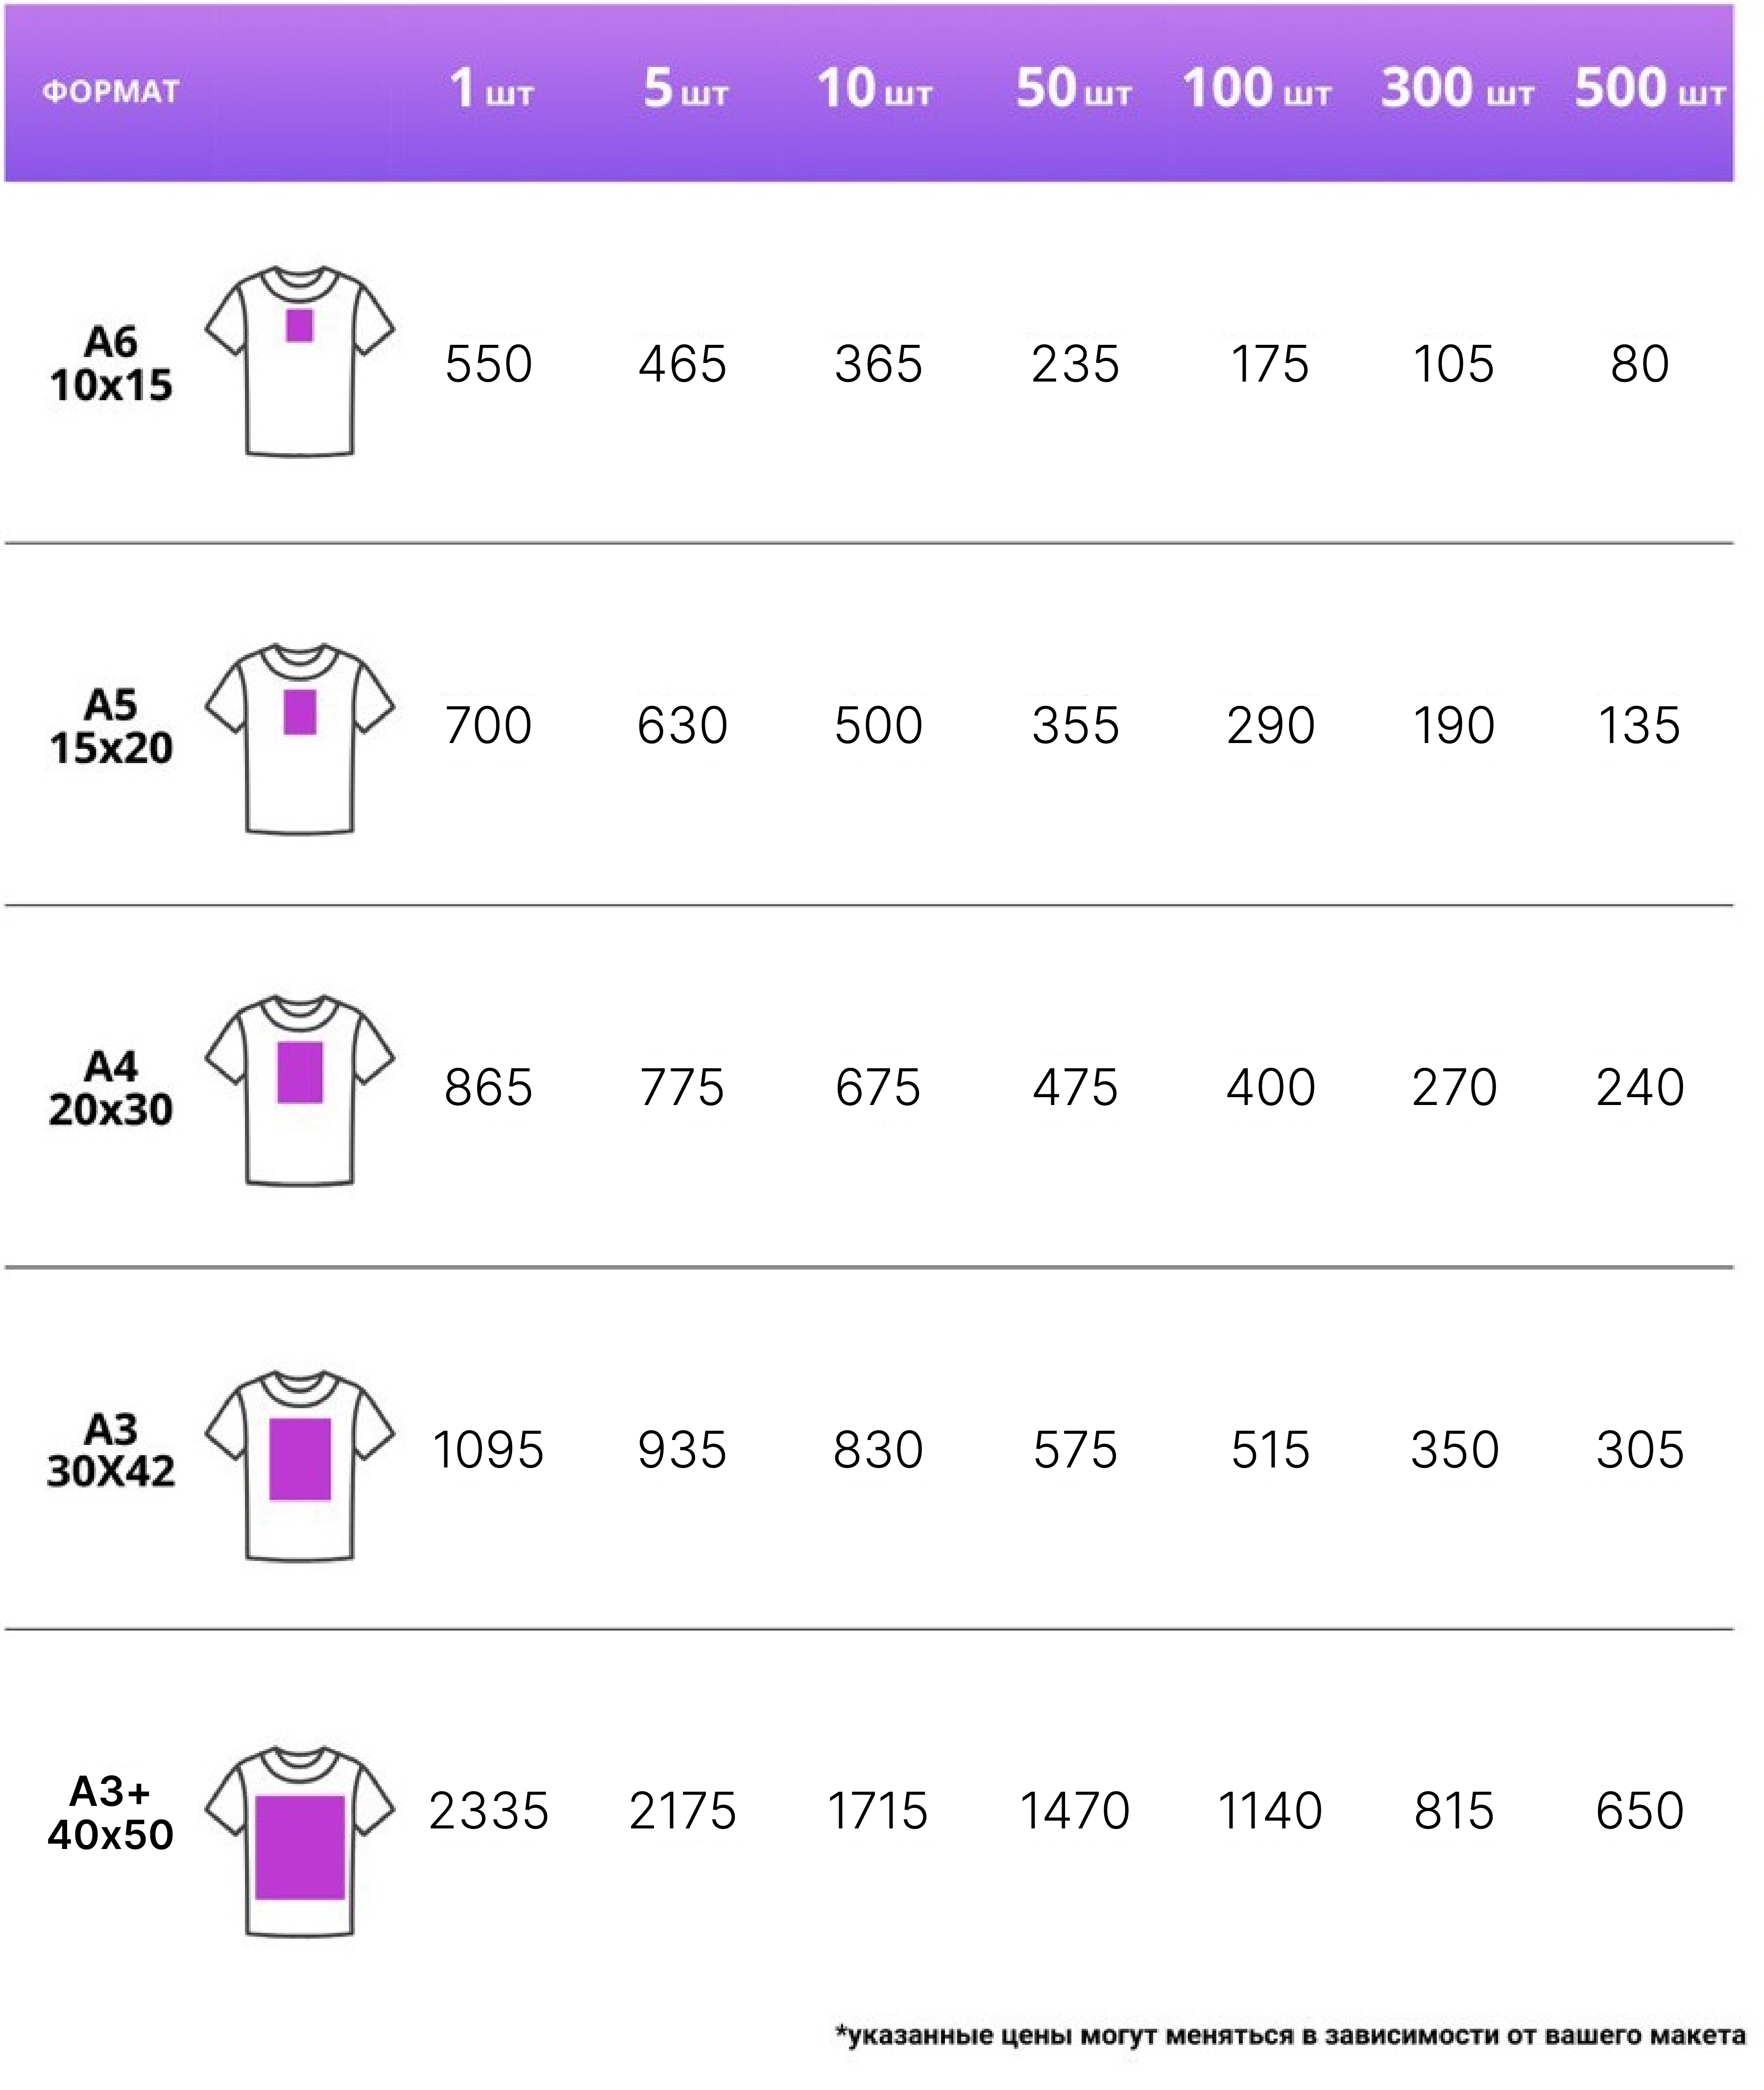This screenshot has width=1764, height=2090.
Task: Click the footnote about changing prices
Action: 1291,2035
